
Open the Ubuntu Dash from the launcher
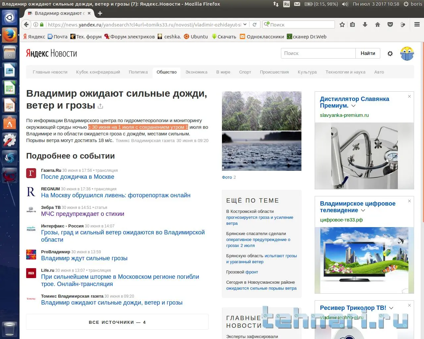pyautogui.click(x=10, y=17)
